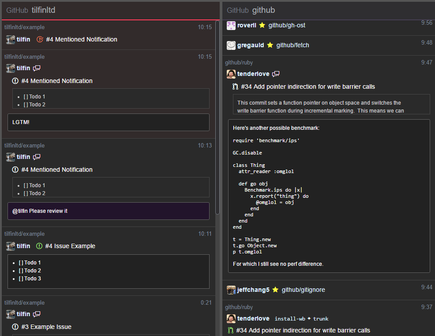Click the tilfinltd/example label at 10:13
This screenshot has height=336, width=435.
[24, 146]
